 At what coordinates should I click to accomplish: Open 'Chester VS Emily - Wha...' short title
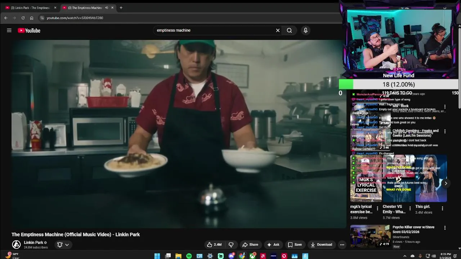pos(394,209)
